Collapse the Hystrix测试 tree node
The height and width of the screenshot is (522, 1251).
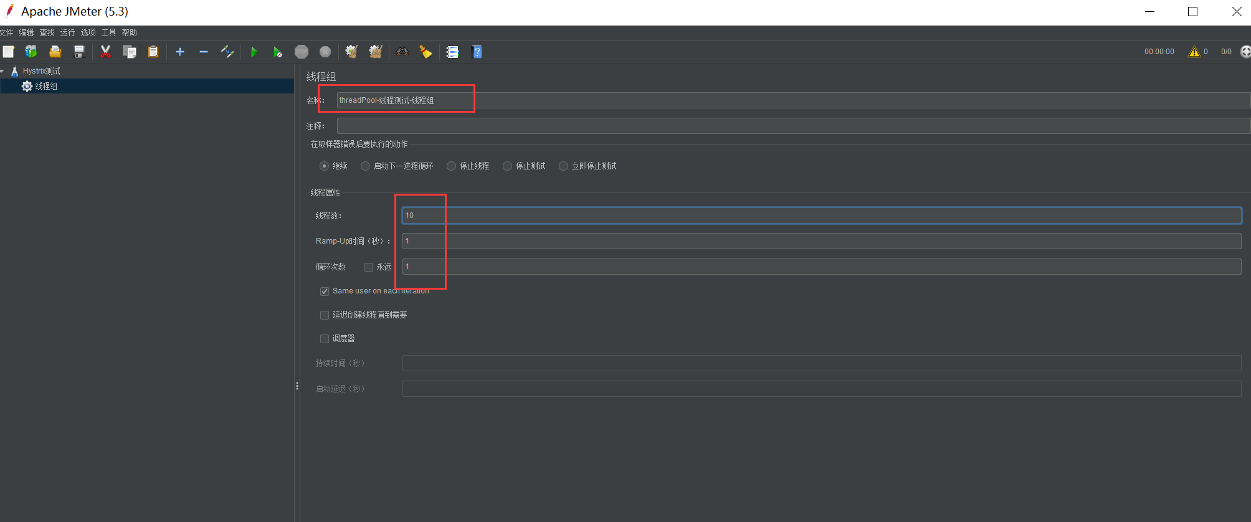point(2,71)
